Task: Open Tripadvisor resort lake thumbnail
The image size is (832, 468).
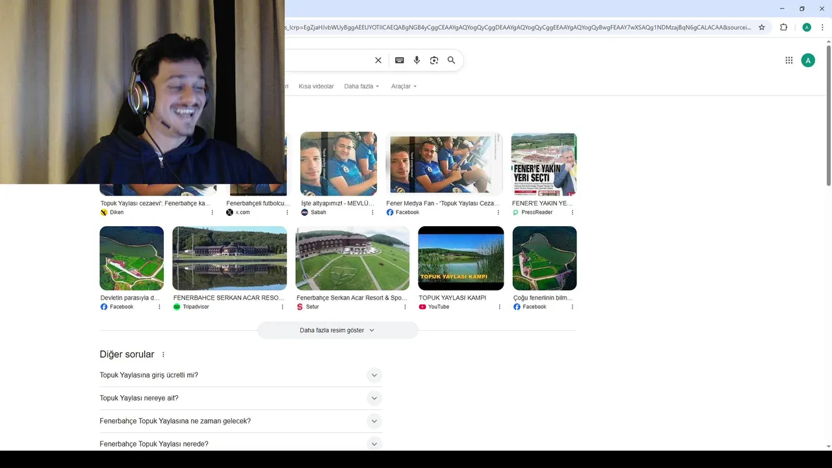Action: click(229, 258)
